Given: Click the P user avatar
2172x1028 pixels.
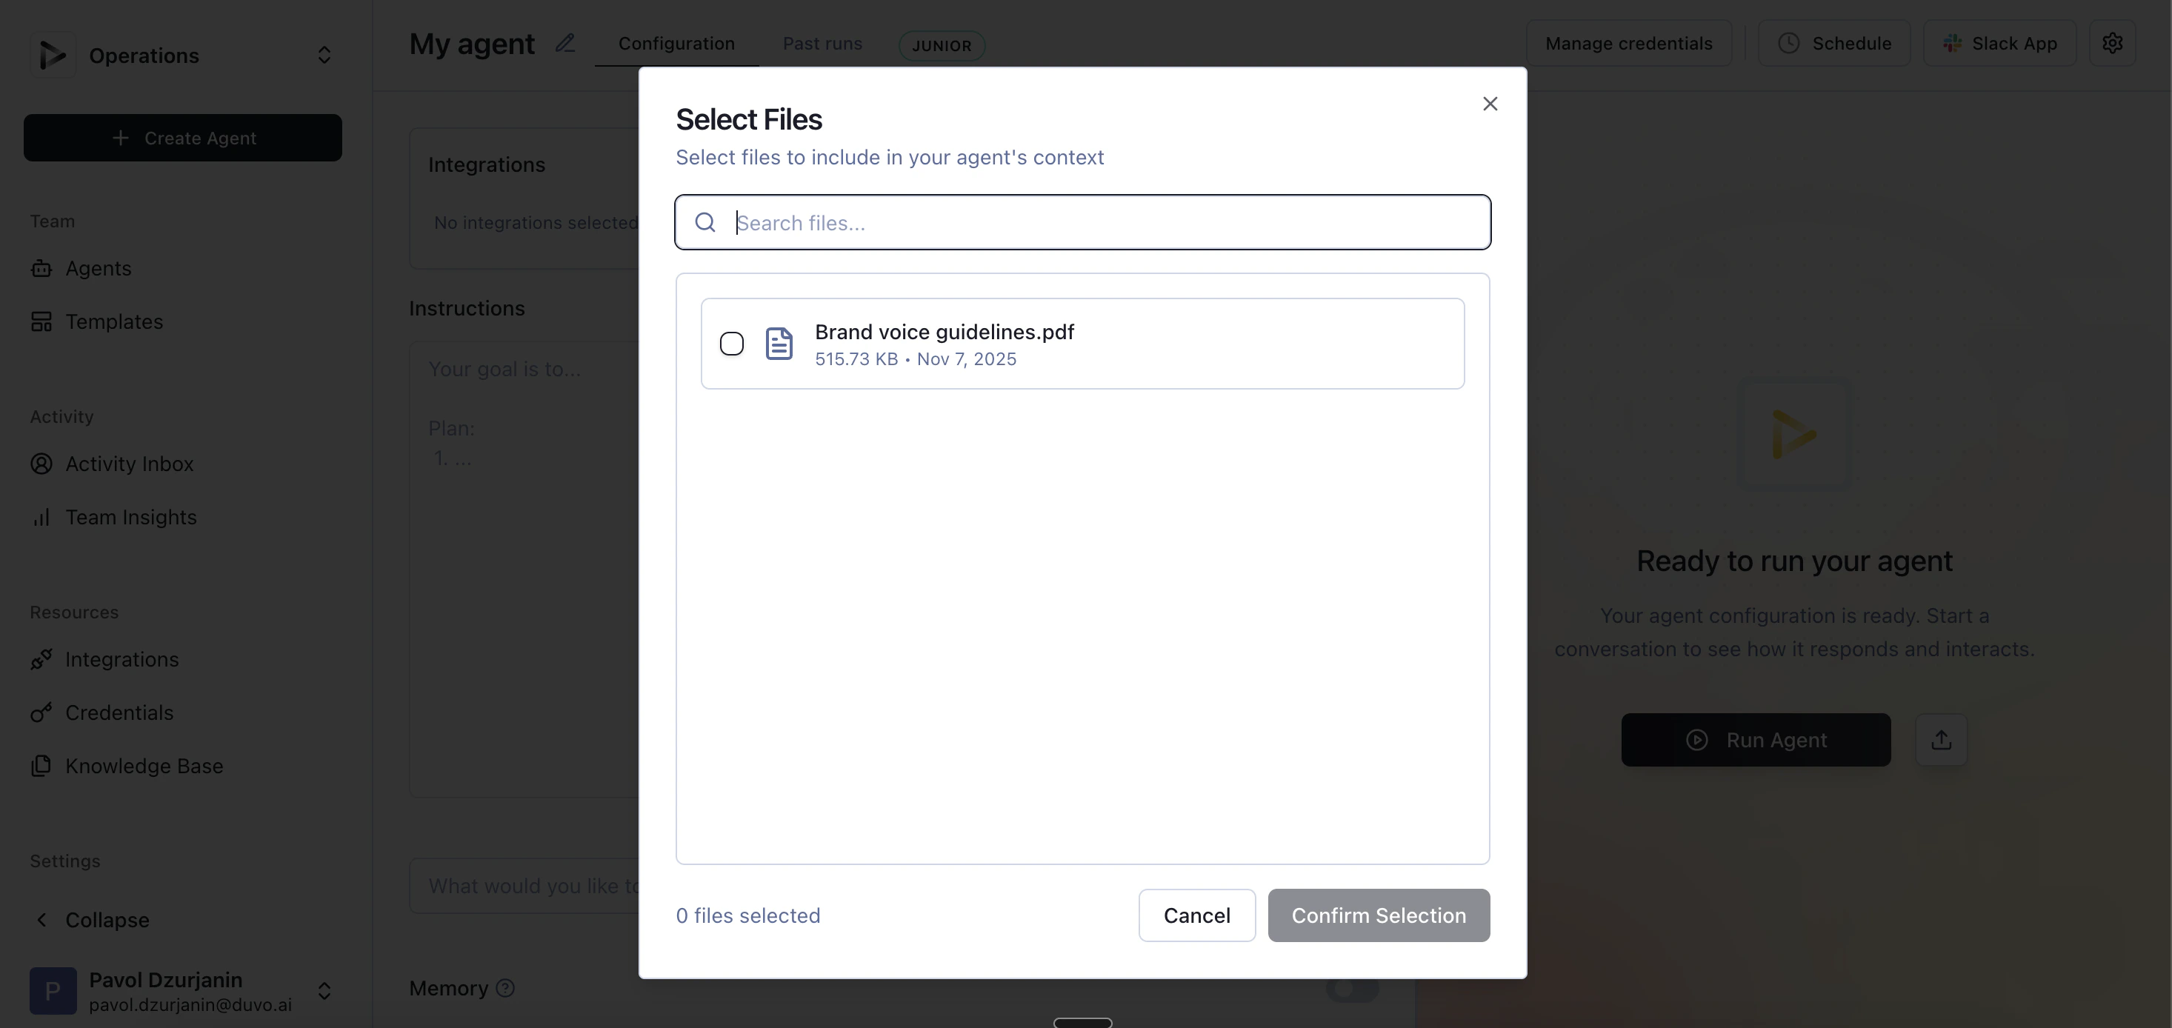Looking at the screenshot, I should point(53,991).
